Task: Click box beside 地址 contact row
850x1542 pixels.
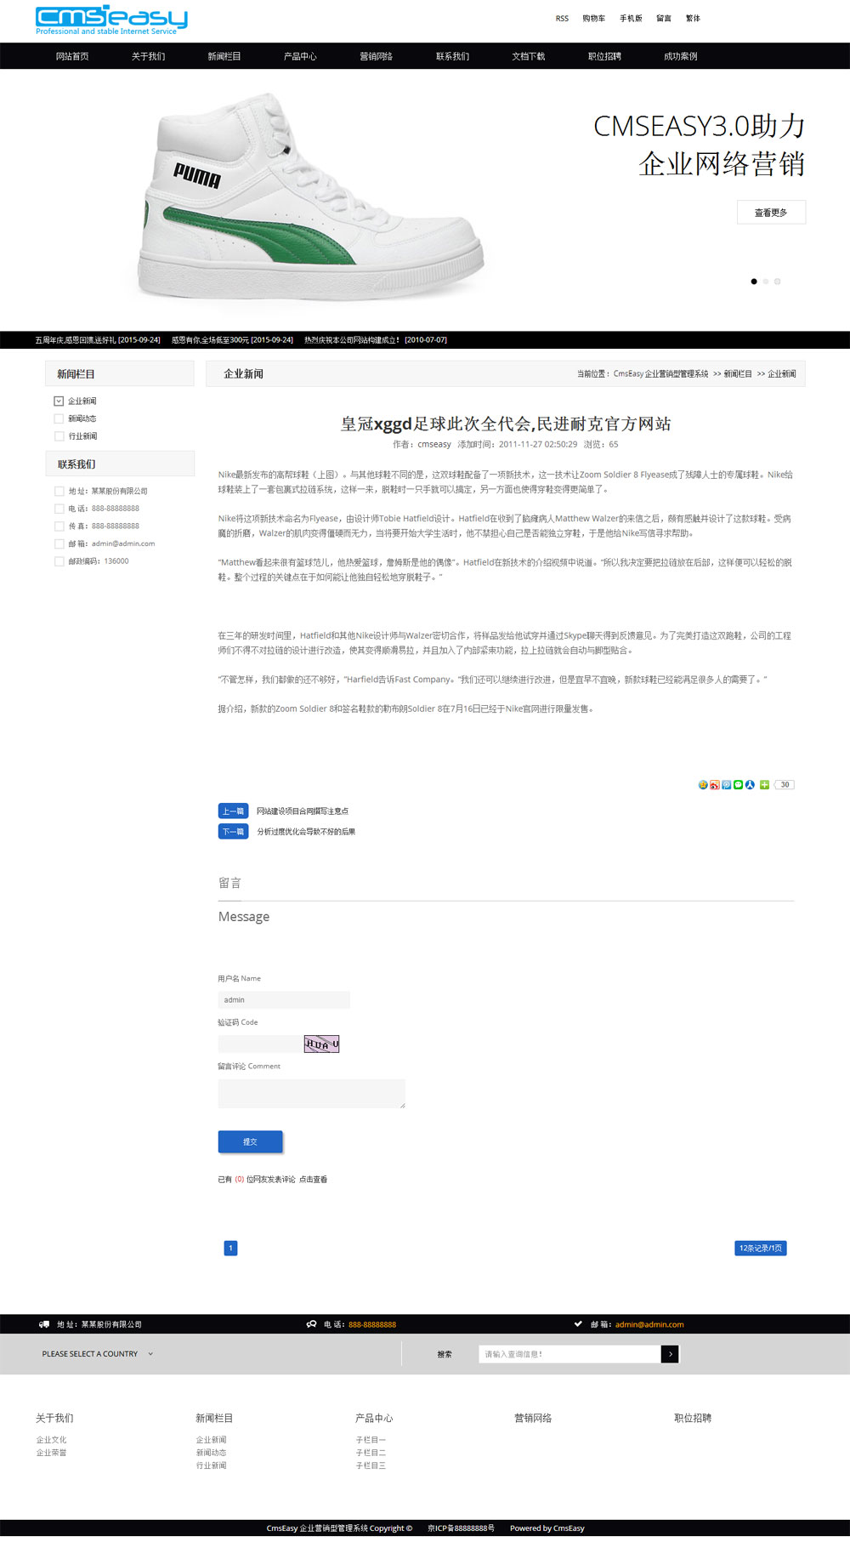Action: click(x=59, y=491)
